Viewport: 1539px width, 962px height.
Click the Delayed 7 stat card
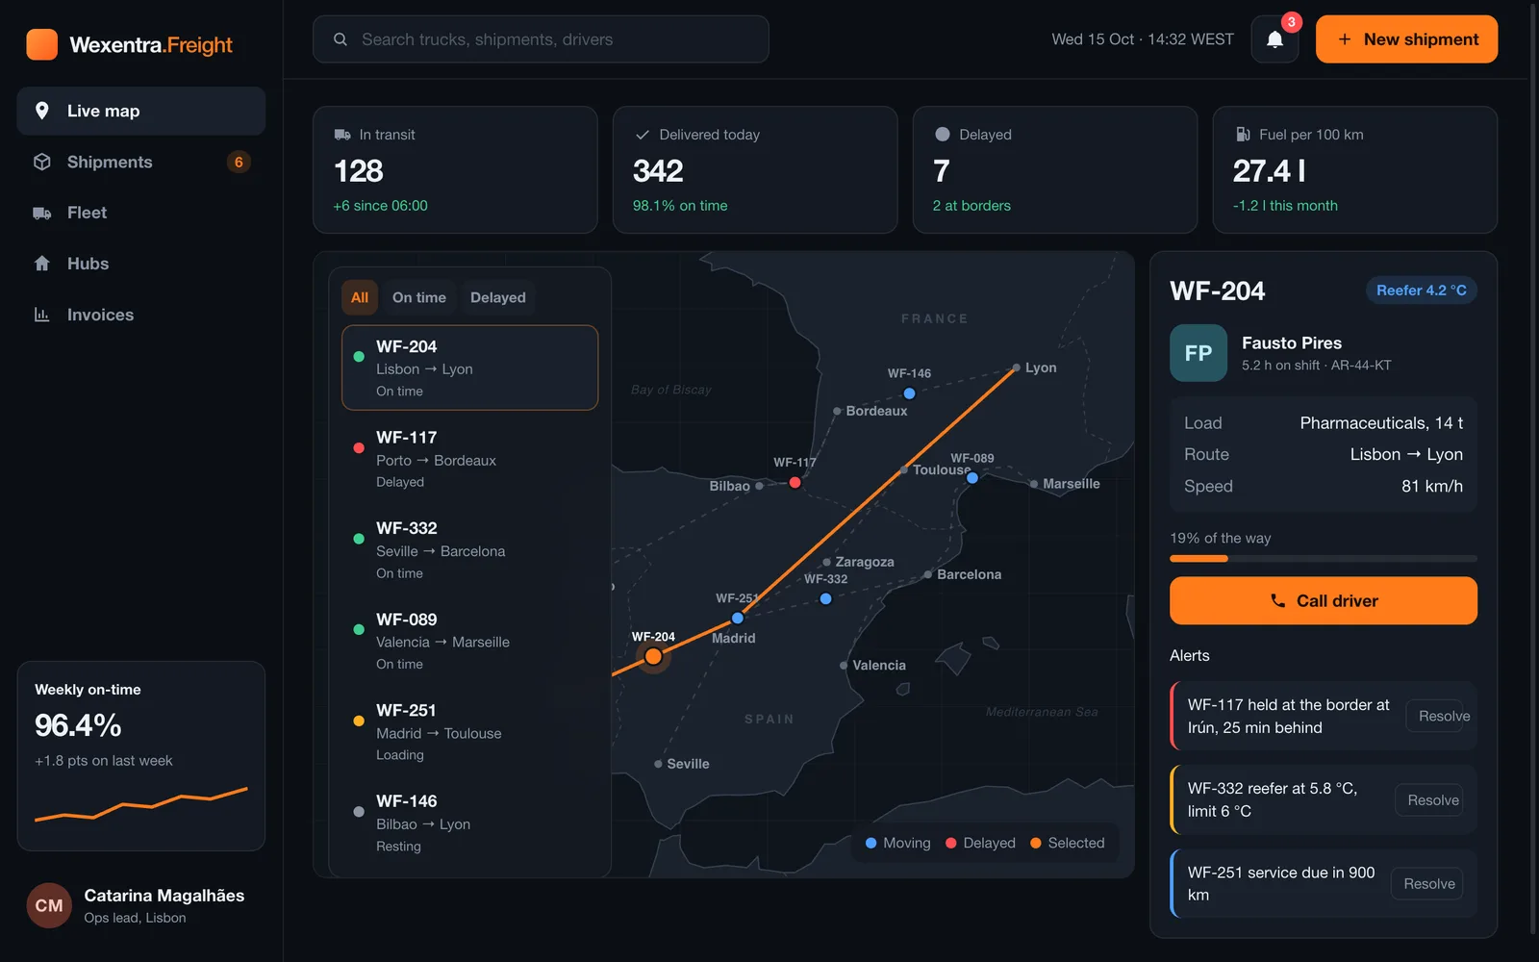pos(1055,170)
